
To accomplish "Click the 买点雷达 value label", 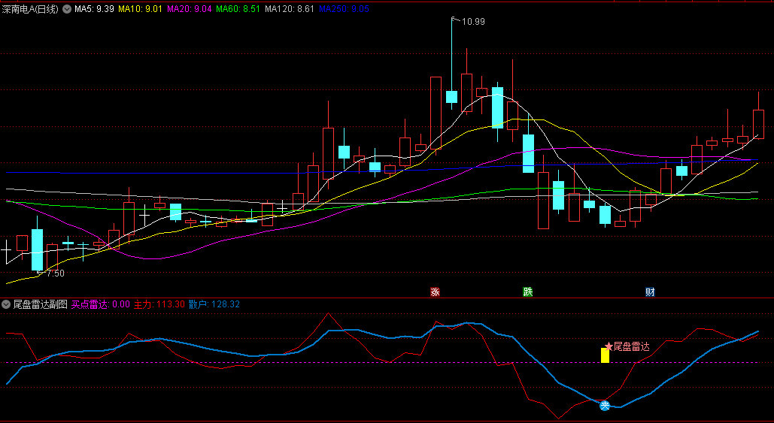I will click(101, 304).
